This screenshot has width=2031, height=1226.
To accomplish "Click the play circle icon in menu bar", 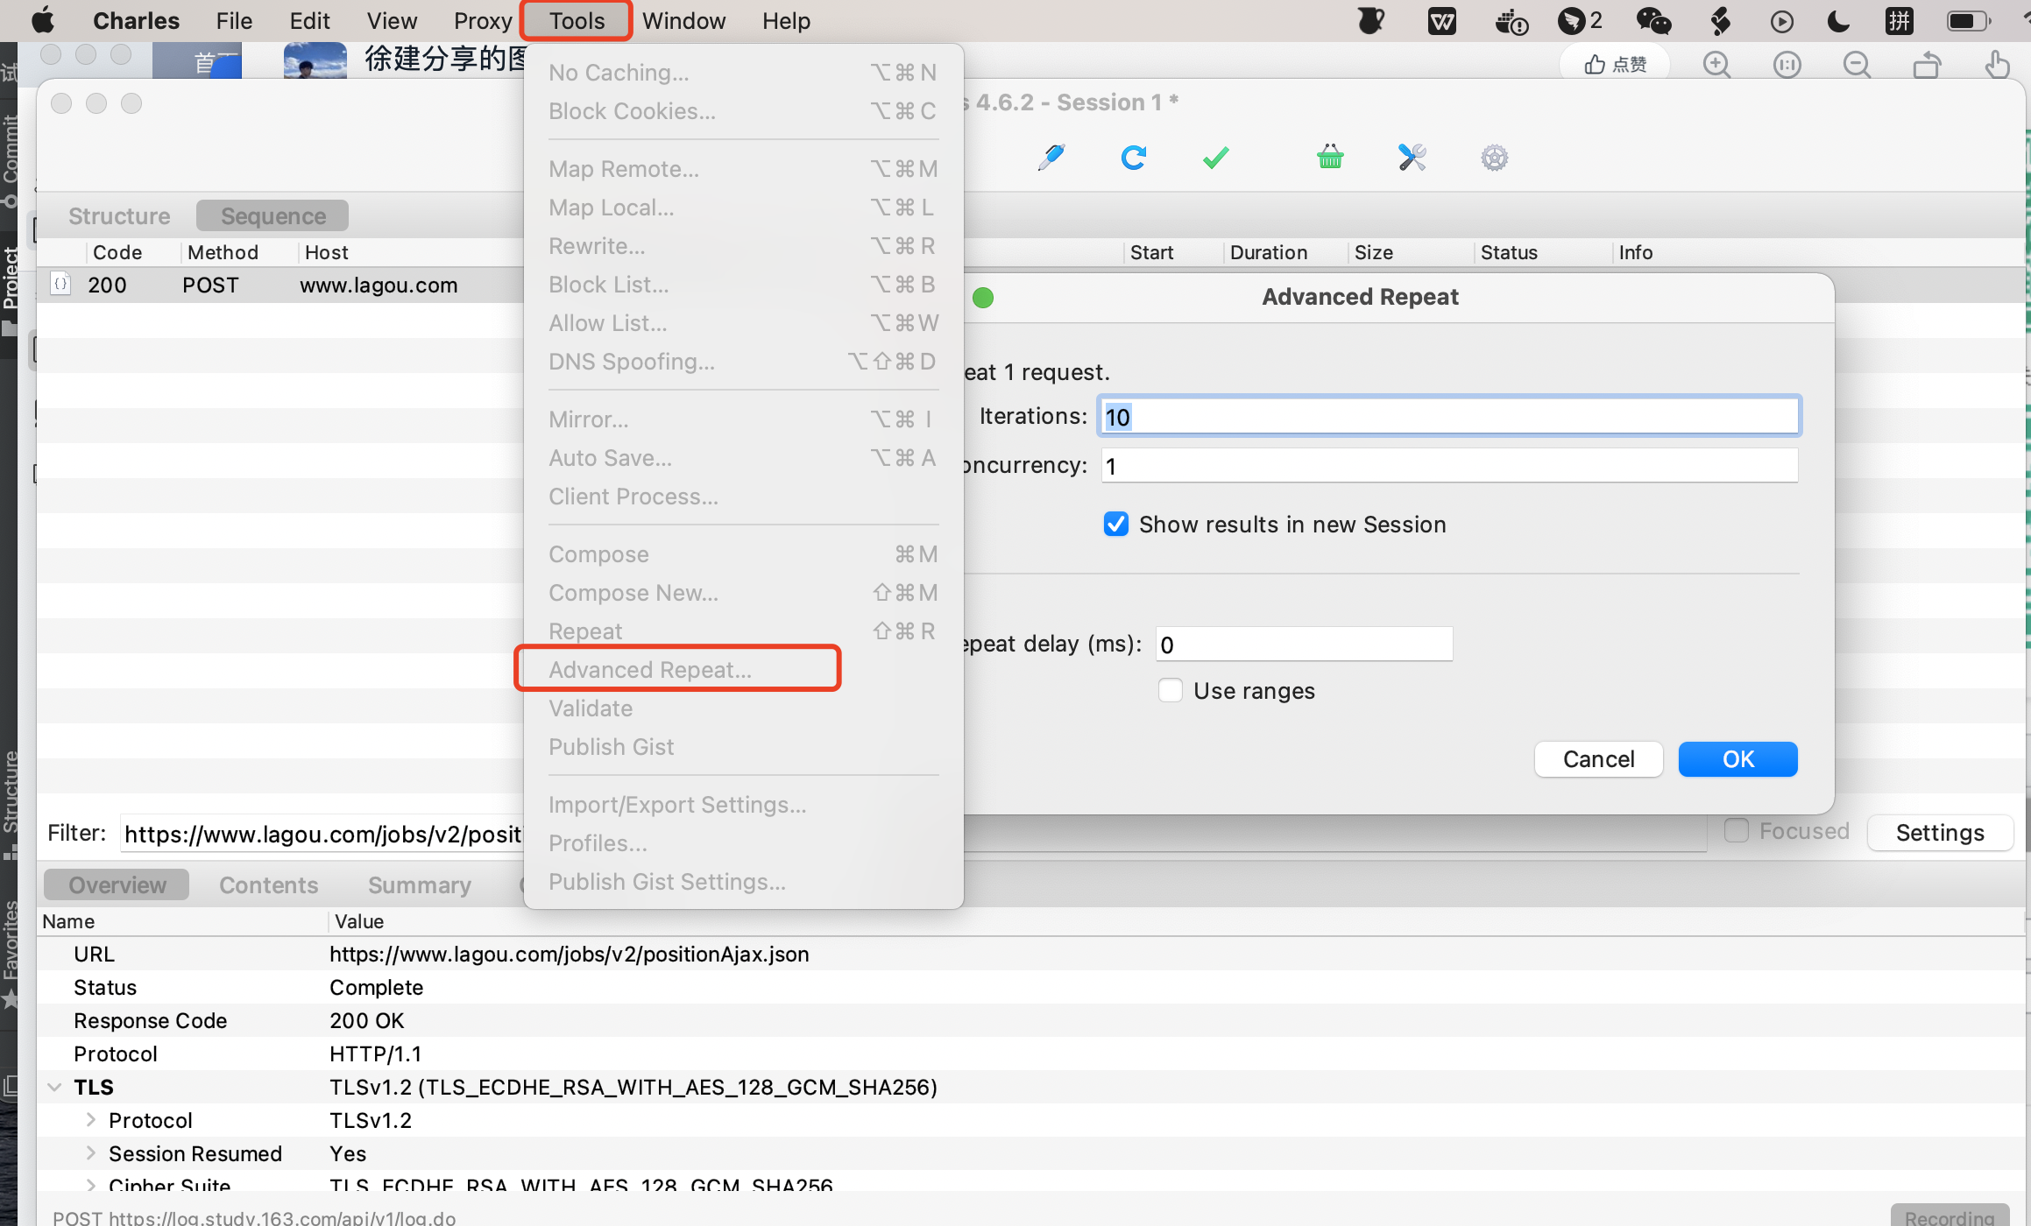I will (1781, 20).
